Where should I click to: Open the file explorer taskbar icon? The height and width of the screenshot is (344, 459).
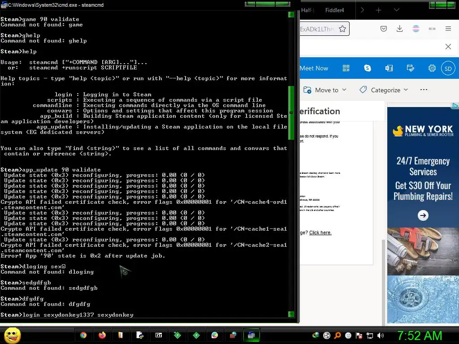[x=121, y=335]
